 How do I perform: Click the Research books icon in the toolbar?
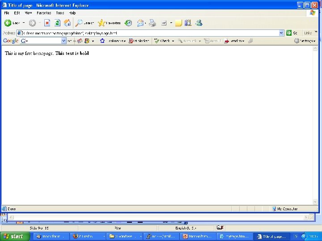click(x=188, y=23)
